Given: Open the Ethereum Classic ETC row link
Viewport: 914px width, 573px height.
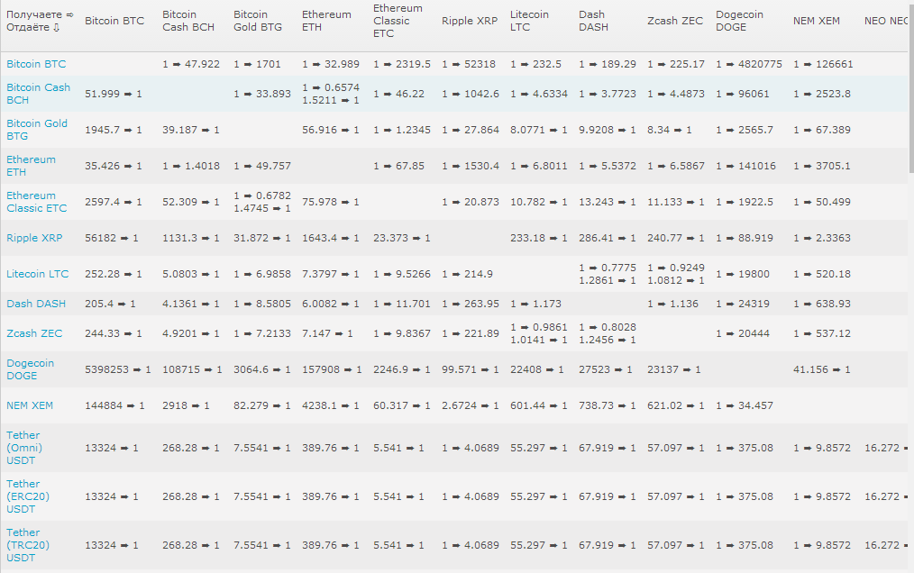Looking at the screenshot, I should [x=37, y=202].
